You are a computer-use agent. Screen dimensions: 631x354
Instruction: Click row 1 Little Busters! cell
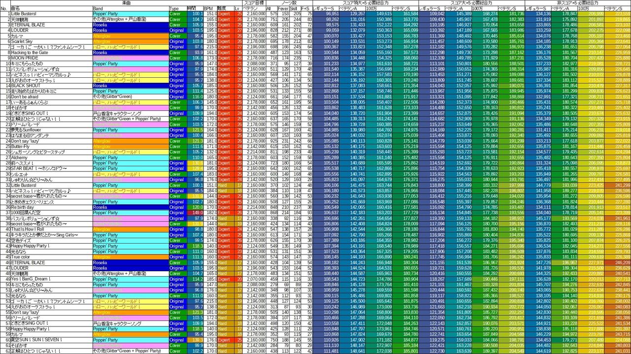coord(51,14)
